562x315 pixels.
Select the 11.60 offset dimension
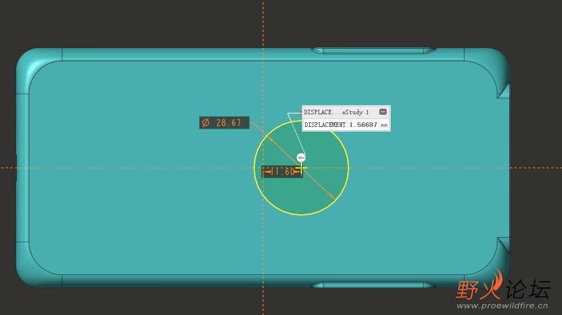pos(282,172)
